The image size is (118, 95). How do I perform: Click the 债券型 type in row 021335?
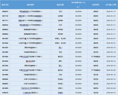tap(96, 48)
